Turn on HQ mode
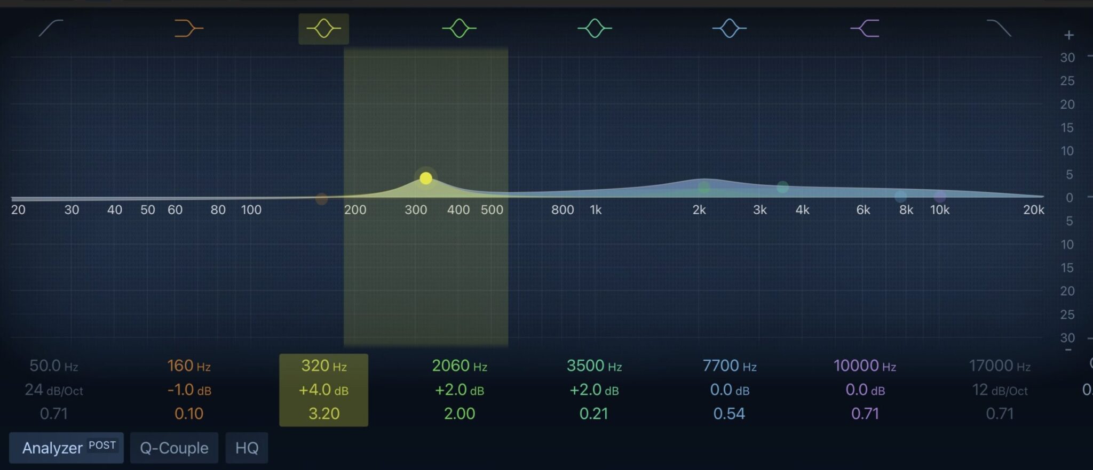1093x470 pixels. coord(247,448)
